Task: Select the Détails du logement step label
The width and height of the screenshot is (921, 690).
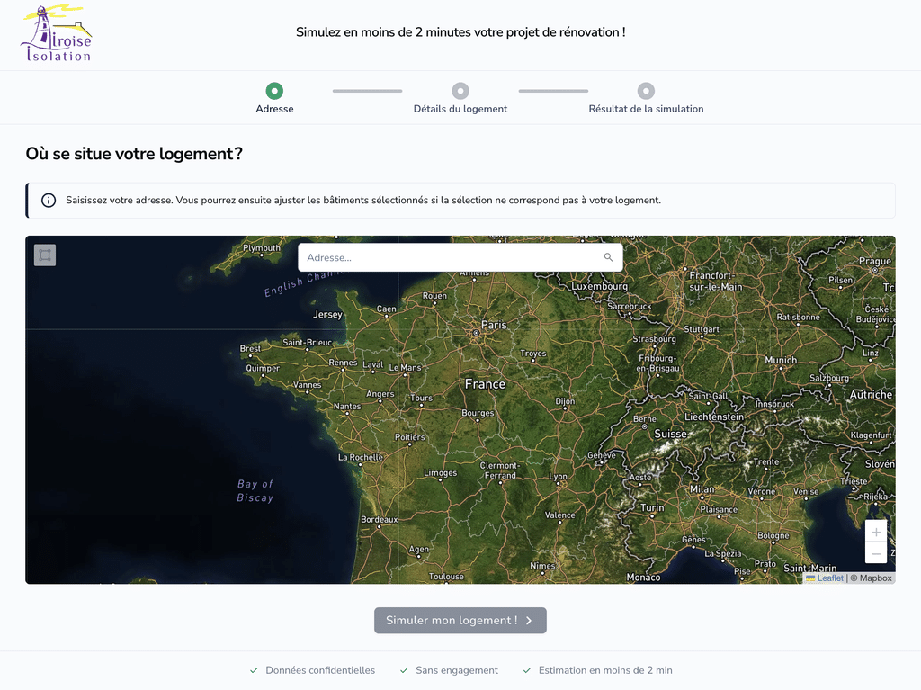Action: point(460,109)
